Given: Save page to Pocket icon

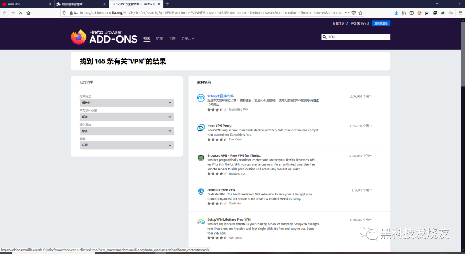Looking at the screenshot, I should (353, 13).
